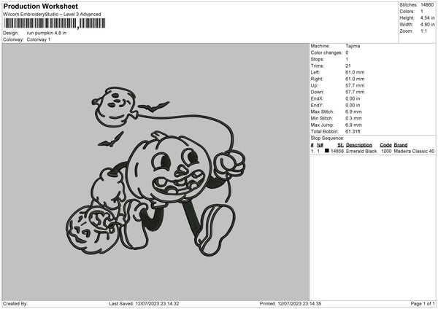Click the Height value '4.54 in'
The width and height of the screenshot is (438, 309).
427,17
